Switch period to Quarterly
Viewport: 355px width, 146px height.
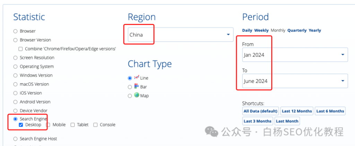(297, 30)
